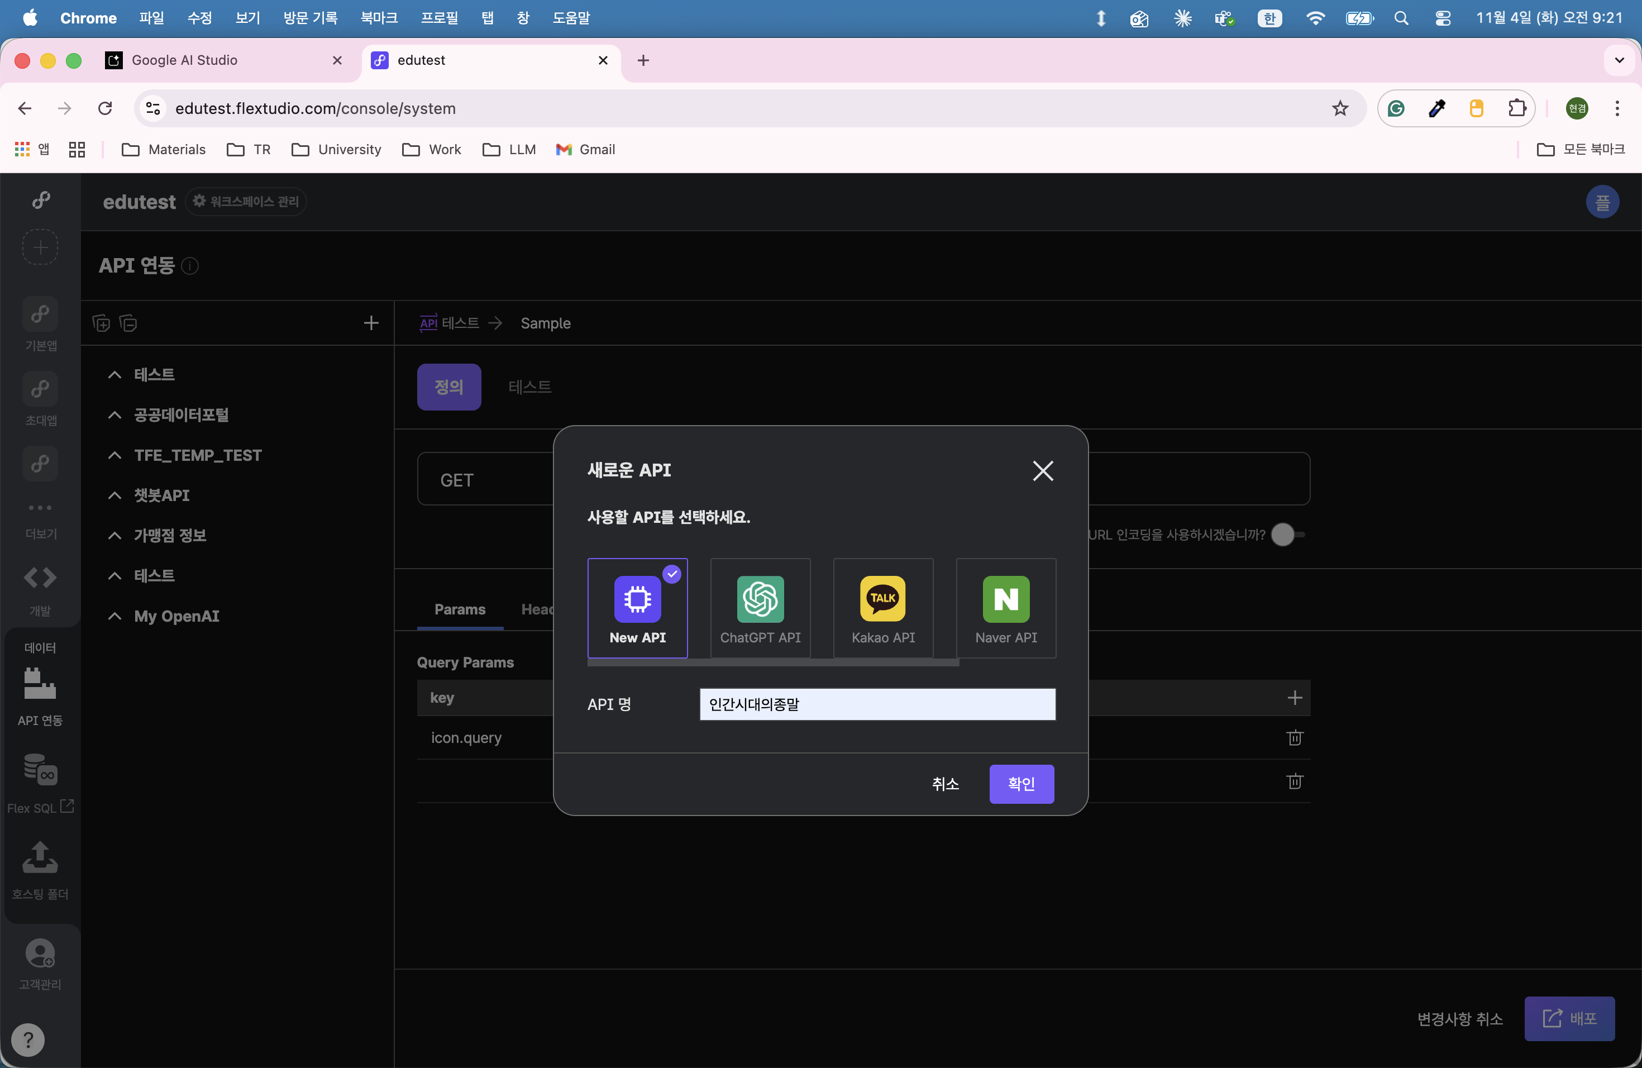
Task: Click the dashed add-app plus icon
Action: (40, 247)
